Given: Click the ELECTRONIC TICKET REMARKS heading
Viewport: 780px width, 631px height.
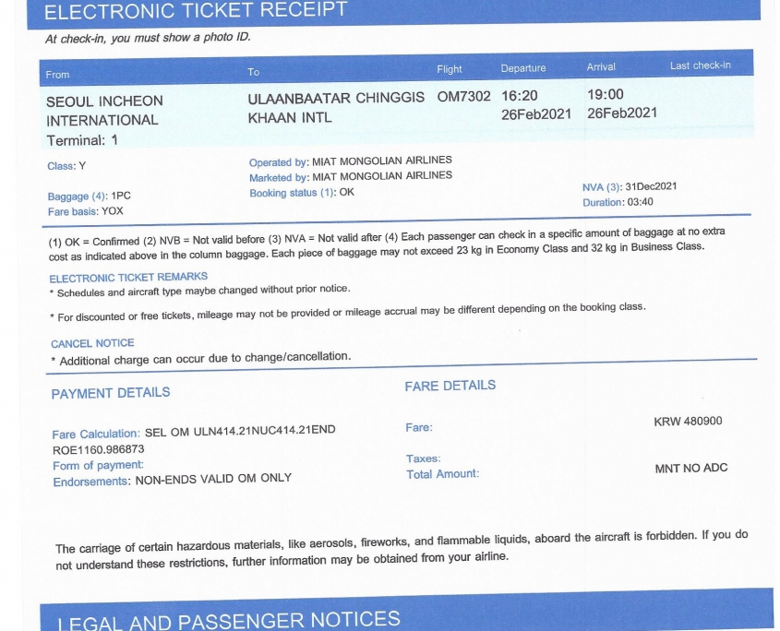Looking at the screenshot, I should [x=128, y=277].
